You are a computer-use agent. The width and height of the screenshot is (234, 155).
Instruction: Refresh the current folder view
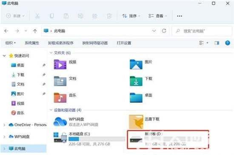tap(164, 31)
